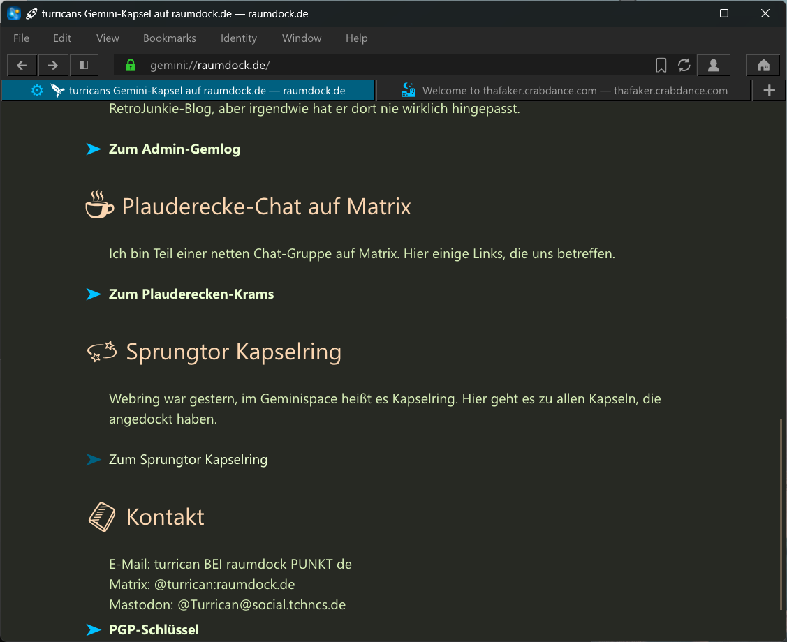
Task: Click the paragraph about the Matrix chat group
Action: tap(362, 254)
